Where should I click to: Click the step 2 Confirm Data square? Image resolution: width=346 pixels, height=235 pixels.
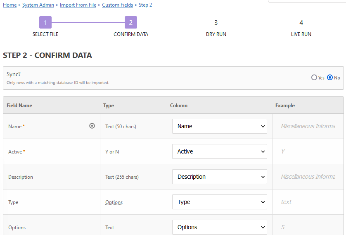[131, 22]
